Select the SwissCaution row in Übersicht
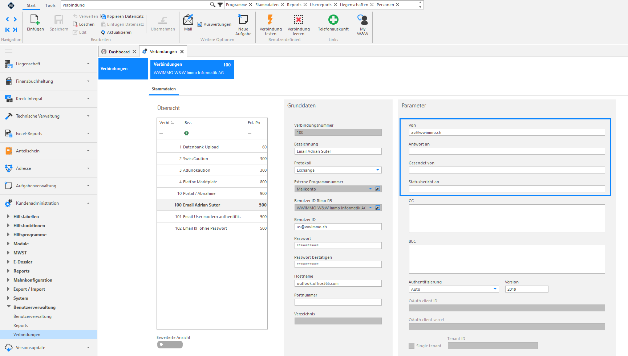The width and height of the screenshot is (628, 356). point(212,159)
